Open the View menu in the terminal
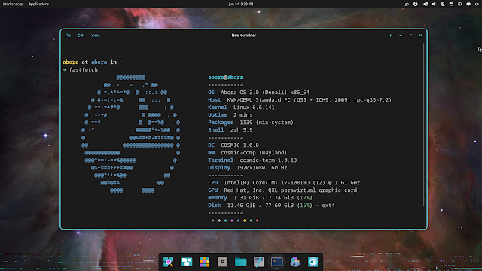482x271 pixels. click(95, 35)
